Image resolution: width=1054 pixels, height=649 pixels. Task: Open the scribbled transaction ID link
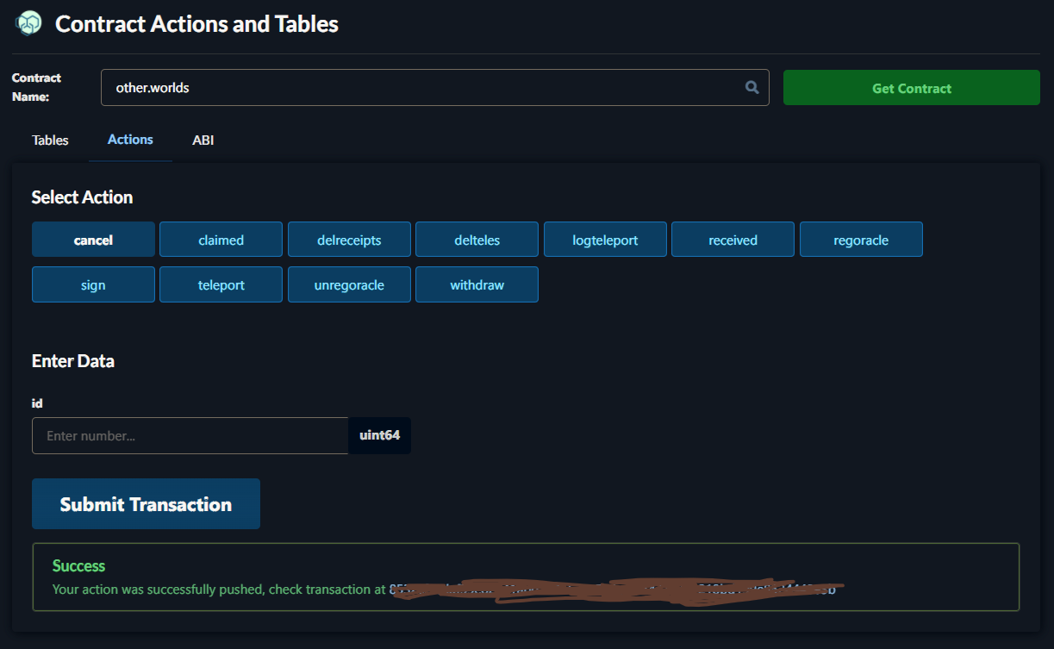coord(613,590)
